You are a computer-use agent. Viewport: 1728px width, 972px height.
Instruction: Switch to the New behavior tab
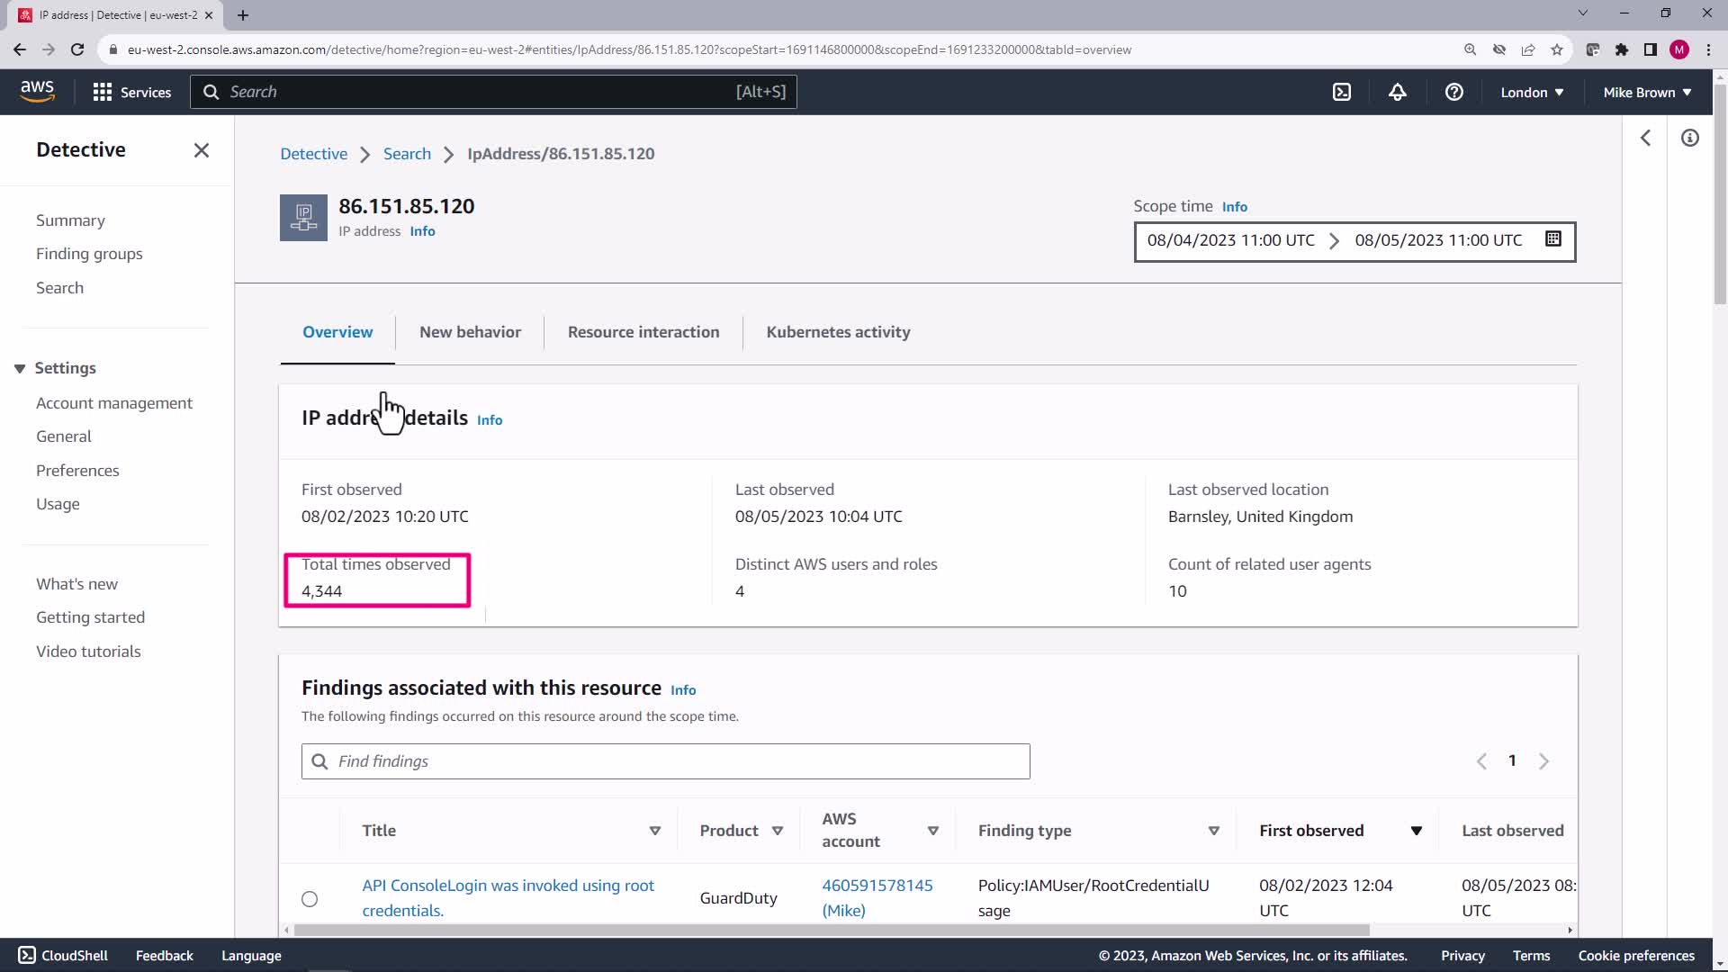click(x=470, y=332)
